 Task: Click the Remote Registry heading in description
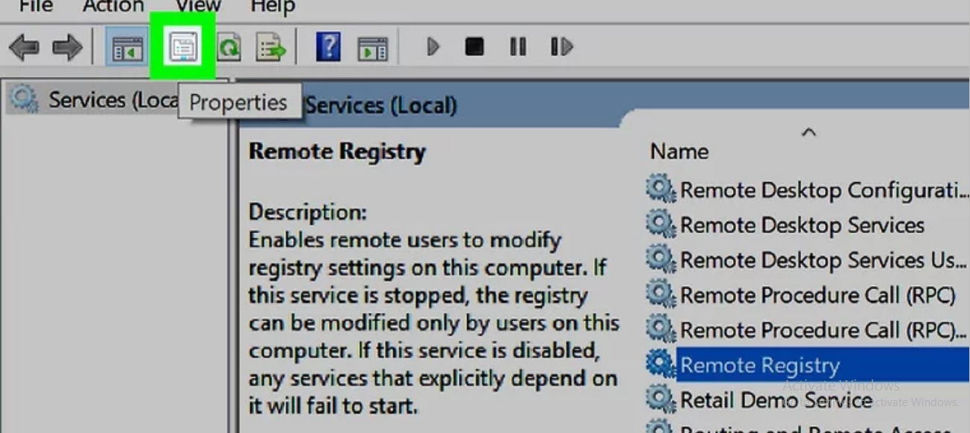[337, 152]
